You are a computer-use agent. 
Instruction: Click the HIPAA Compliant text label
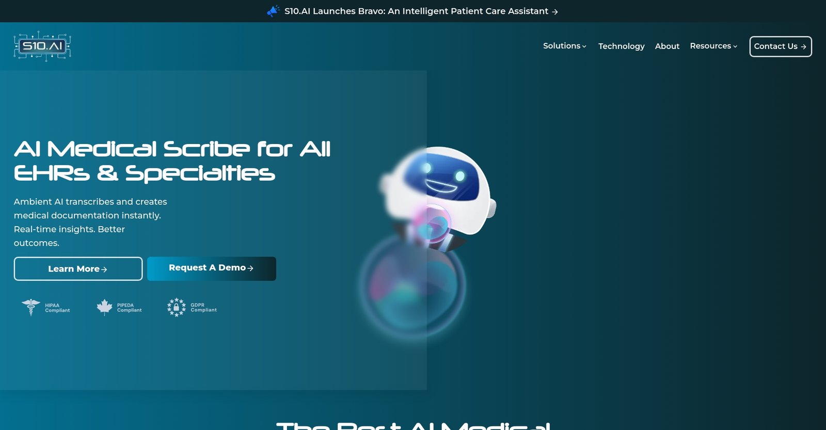[57, 308]
